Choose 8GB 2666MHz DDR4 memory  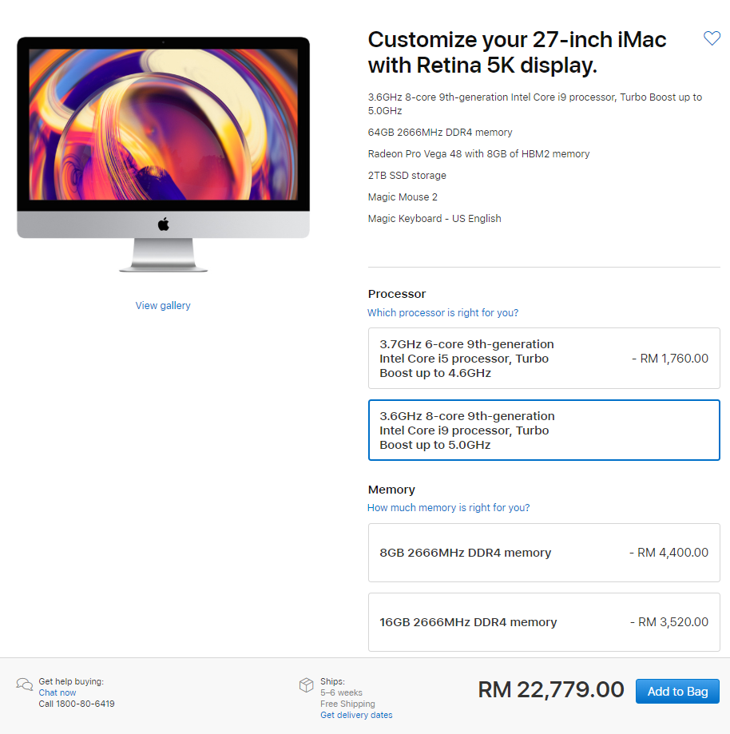(544, 553)
